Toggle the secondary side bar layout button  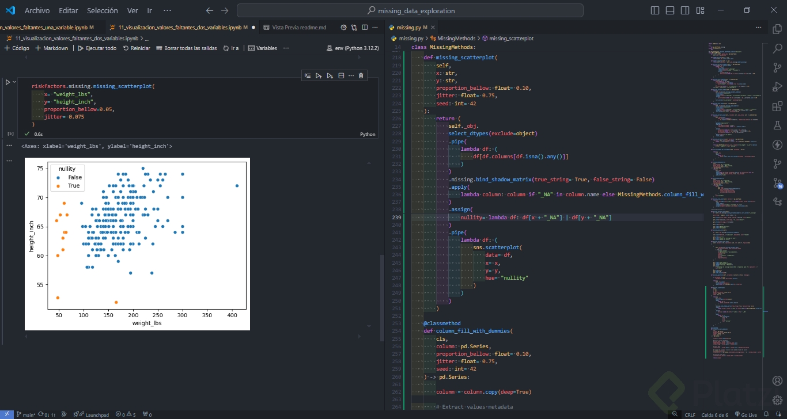tap(685, 10)
